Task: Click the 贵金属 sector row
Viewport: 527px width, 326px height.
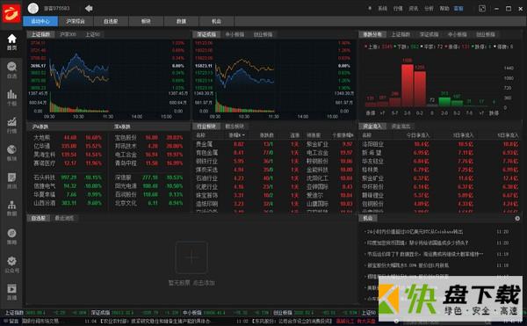Action: (x=273, y=144)
